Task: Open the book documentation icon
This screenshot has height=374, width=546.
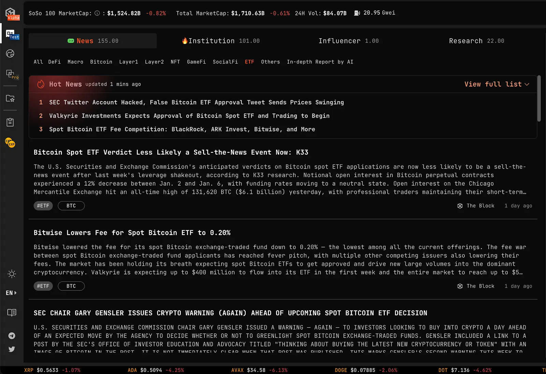Action: [x=12, y=313]
